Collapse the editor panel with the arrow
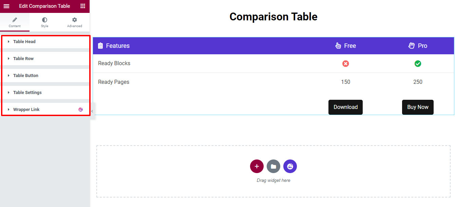 (x=92, y=111)
